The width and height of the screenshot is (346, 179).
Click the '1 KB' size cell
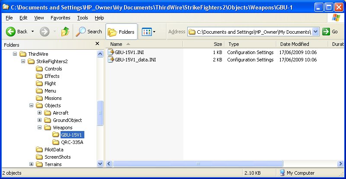(x=218, y=52)
